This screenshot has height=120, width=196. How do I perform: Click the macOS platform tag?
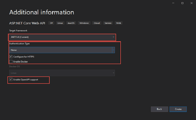(x=71, y=23)
